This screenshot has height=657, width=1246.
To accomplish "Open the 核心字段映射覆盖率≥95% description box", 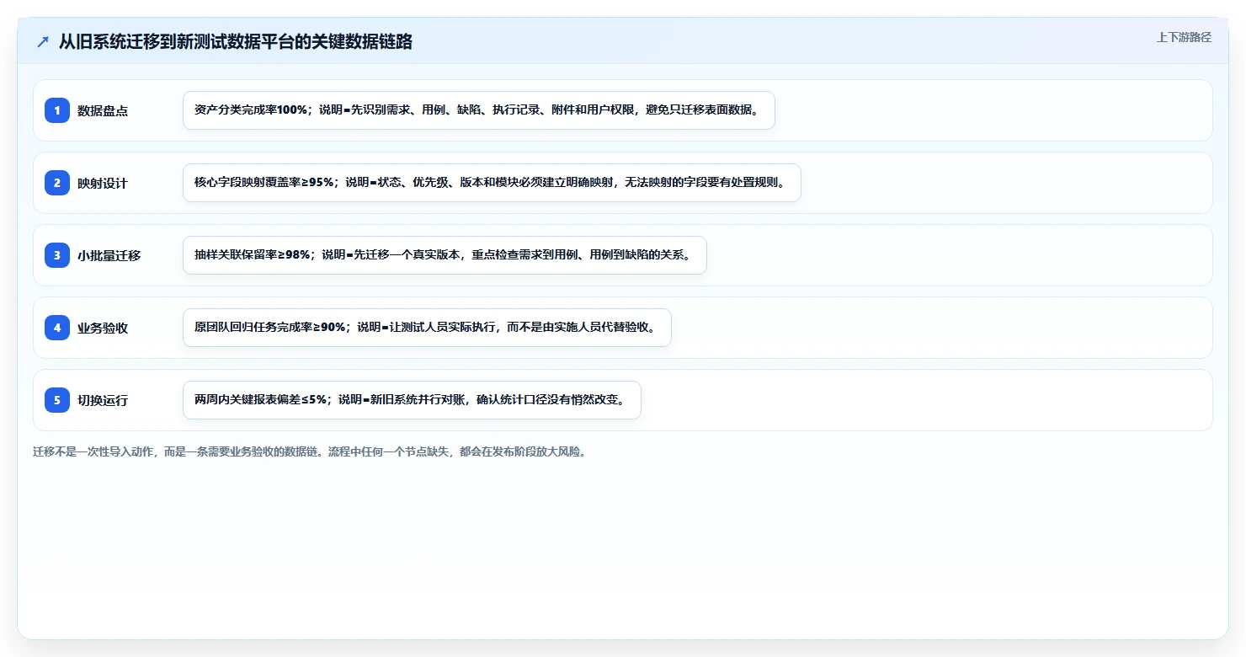I will tap(492, 183).
